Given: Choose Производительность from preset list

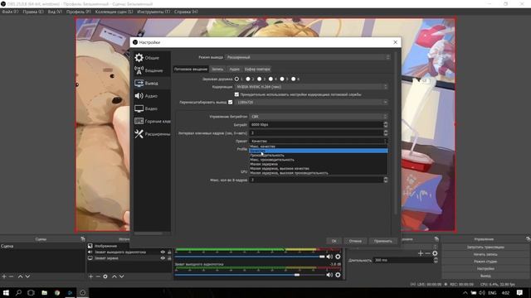Looking at the screenshot, I should [319, 156].
